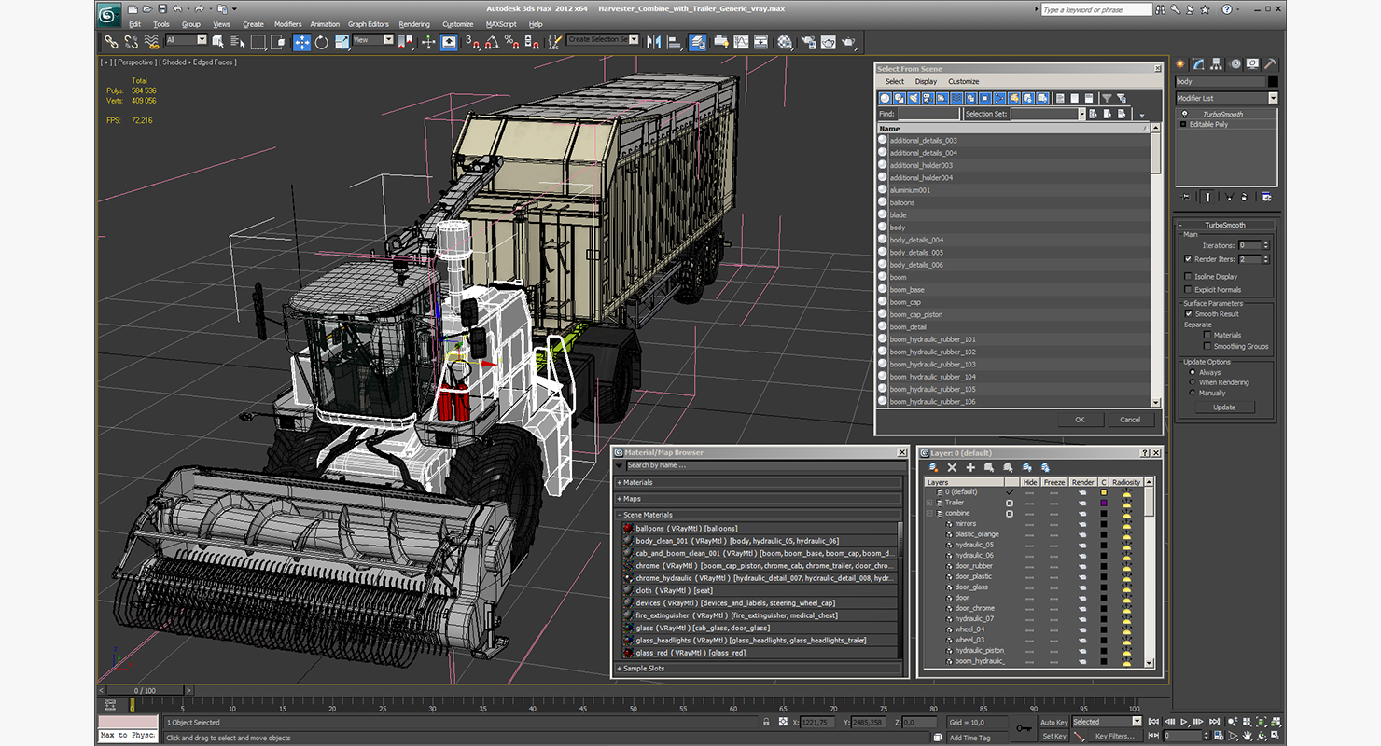Viewport: 1381px width, 746px height.
Task: Click black object color swatch beside body name
Action: (1273, 81)
